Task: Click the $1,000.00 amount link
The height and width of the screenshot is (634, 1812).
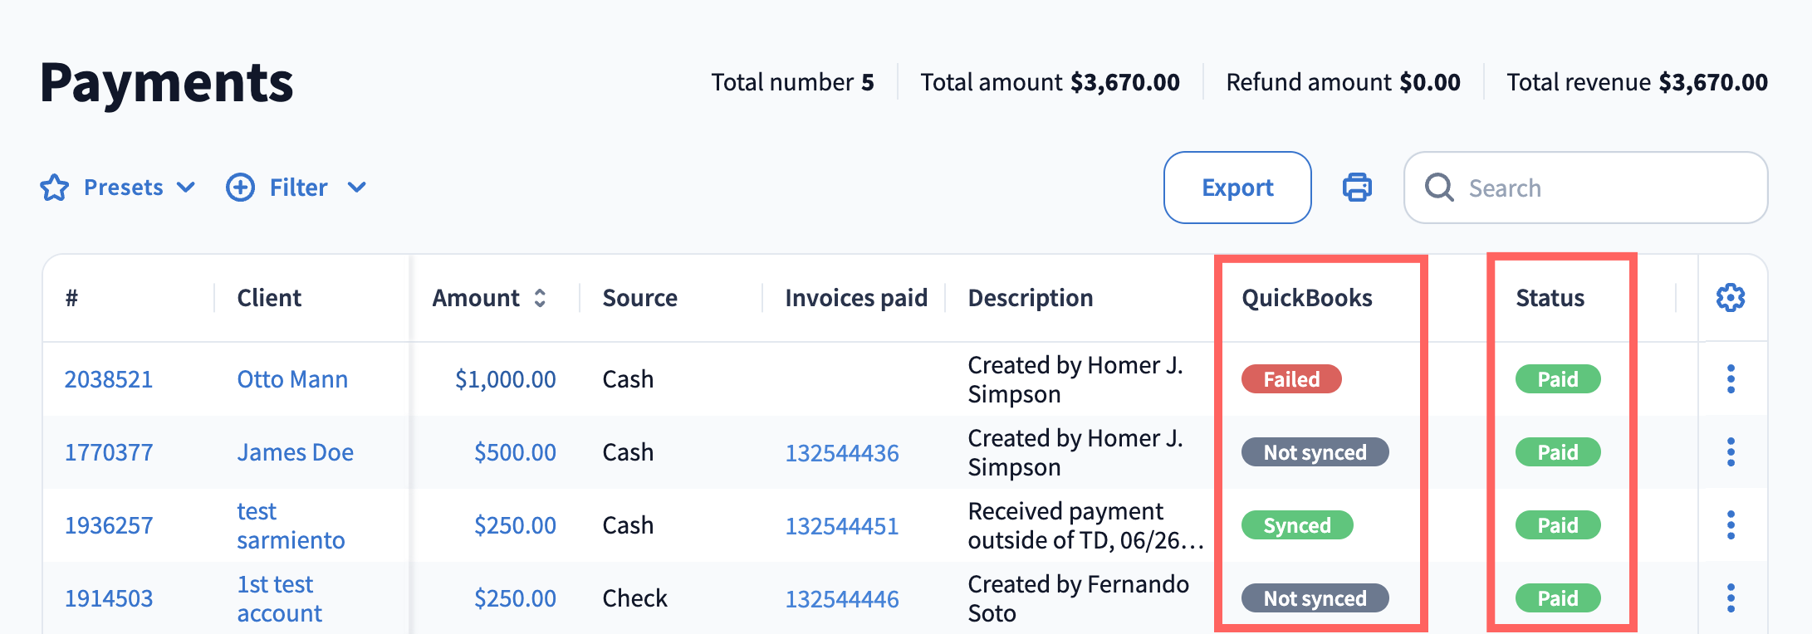Action: pos(505,379)
